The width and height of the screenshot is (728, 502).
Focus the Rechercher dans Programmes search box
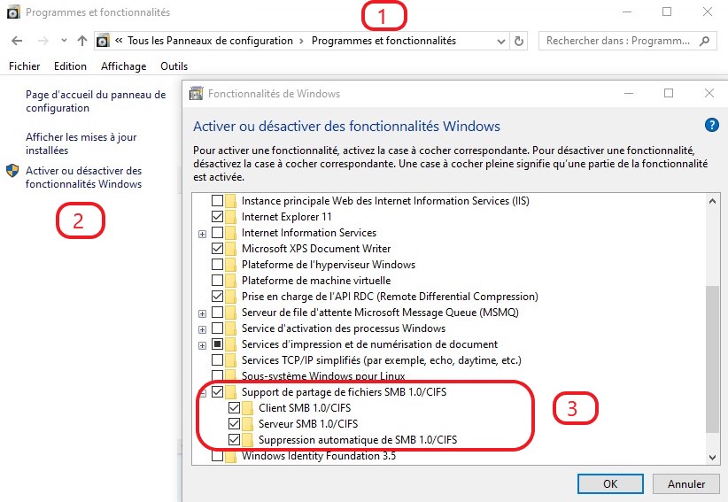(628, 41)
